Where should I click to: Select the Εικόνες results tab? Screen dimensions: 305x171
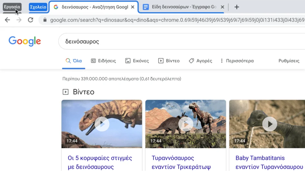pyautogui.click(x=137, y=61)
